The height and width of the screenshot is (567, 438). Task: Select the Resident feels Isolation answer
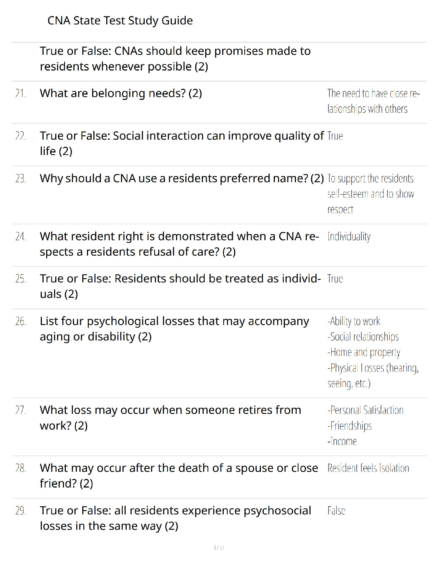click(x=368, y=468)
